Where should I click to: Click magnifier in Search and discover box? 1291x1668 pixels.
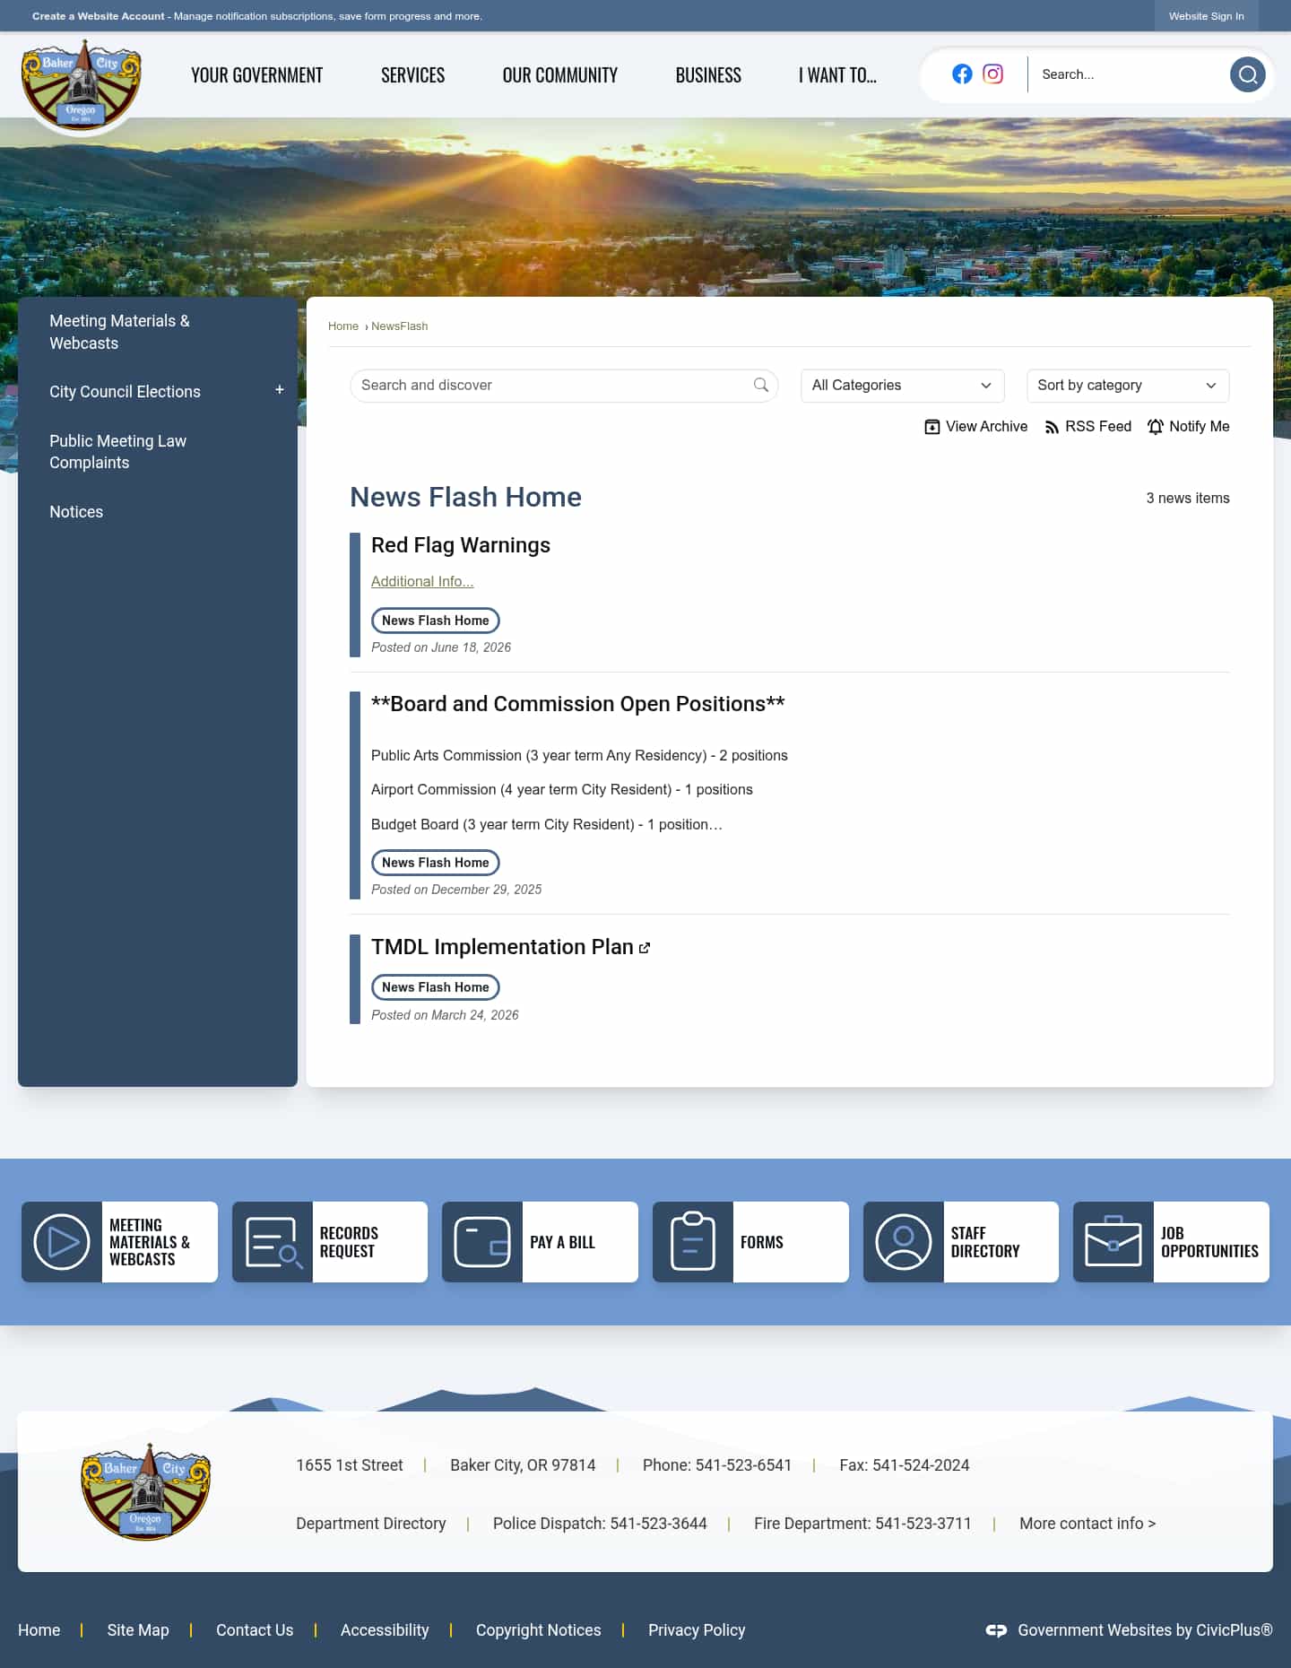pos(761,385)
